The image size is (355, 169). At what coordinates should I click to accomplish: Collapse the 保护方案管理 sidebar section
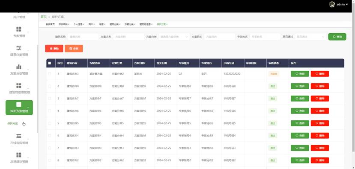tap(19, 108)
